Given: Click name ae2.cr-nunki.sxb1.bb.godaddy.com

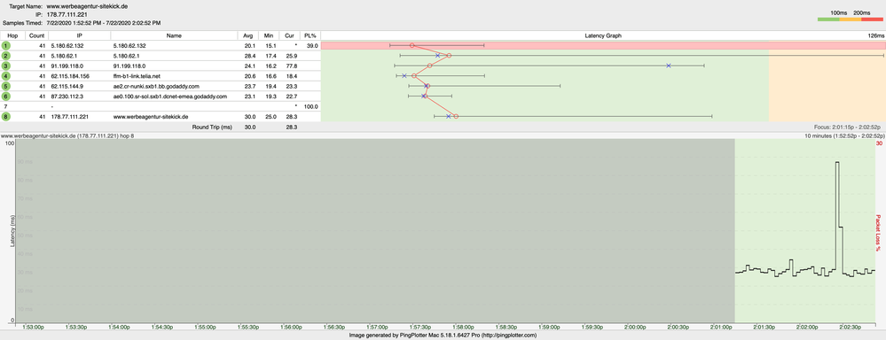Looking at the screenshot, I should coord(156,86).
